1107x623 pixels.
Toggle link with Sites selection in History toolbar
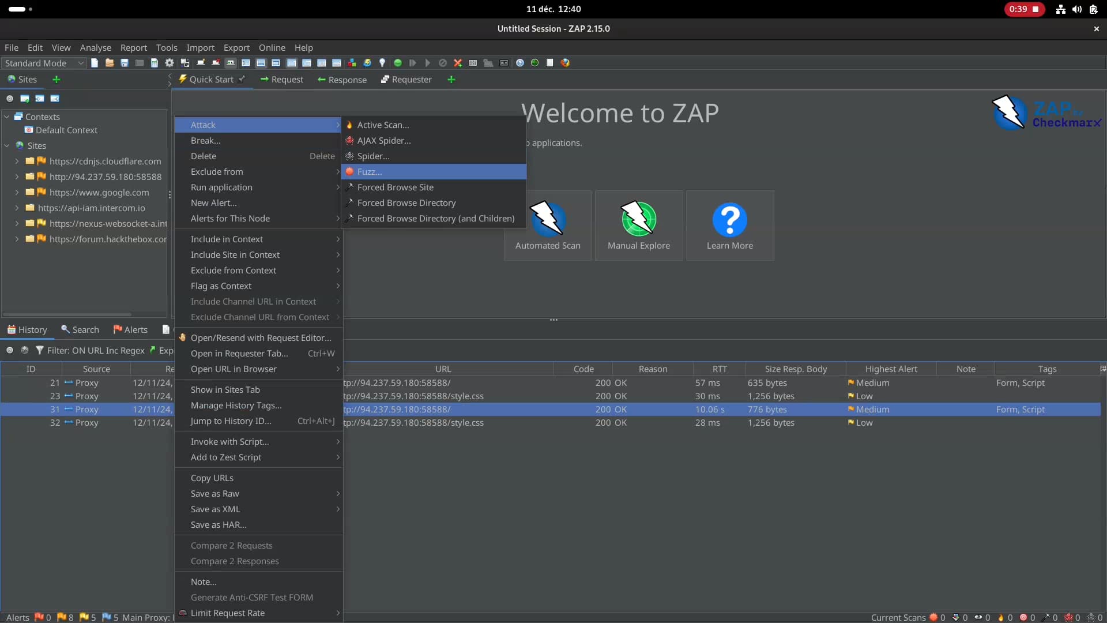pyautogui.click(x=25, y=350)
